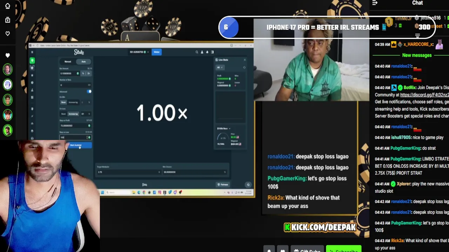The height and width of the screenshot is (252, 449).
Task: Show hidden system tray icons chevron
Action: click(x=225, y=192)
